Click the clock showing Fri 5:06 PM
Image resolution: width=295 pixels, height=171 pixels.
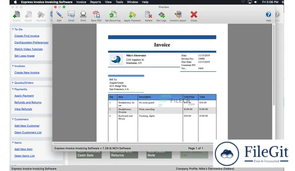click(x=270, y=2)
